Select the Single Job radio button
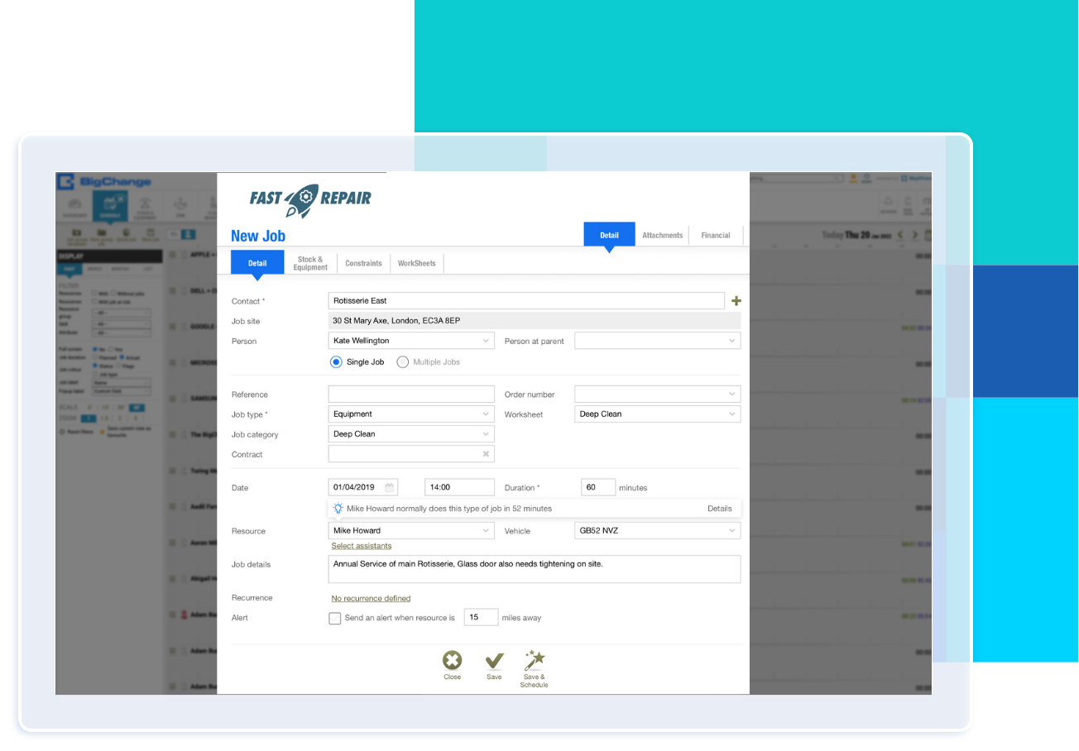This screenshot has width=1079, height=751. click(x=336, y=361)
